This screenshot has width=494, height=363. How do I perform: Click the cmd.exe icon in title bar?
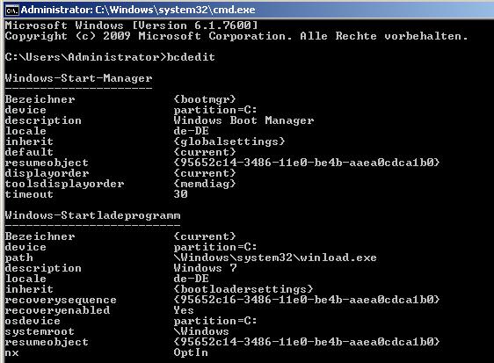coord(12,11)
